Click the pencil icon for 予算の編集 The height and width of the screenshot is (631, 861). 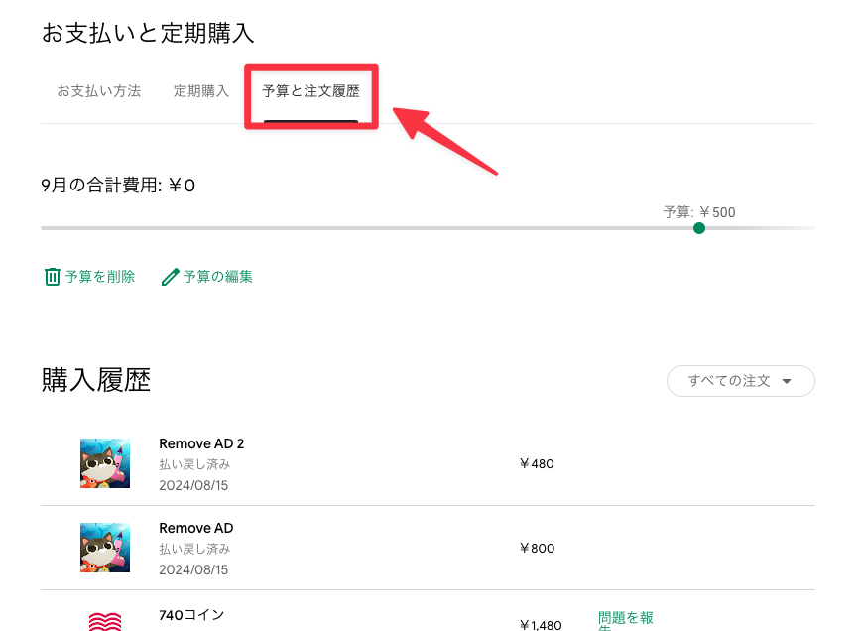point(171,277)
